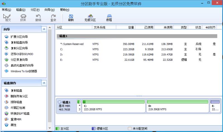Sort by the 已使用 column header
The width and height of the screenshot is (223, 132).
click(x=145, y=27)
